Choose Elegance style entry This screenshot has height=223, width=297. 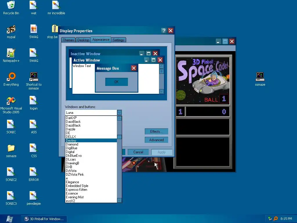(91, 182)
